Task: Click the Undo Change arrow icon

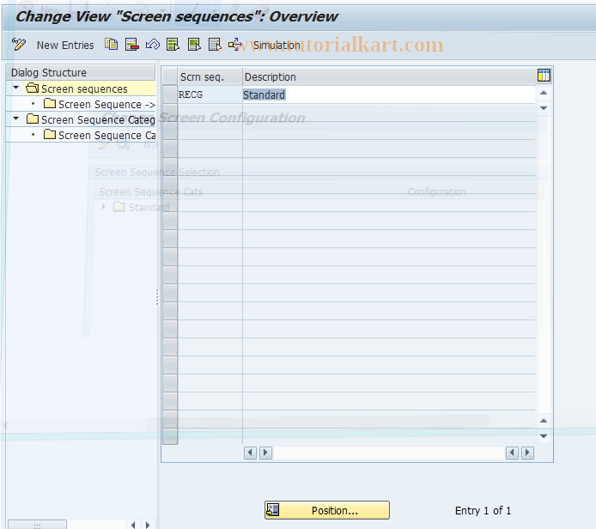Action: tap(152, 45)
